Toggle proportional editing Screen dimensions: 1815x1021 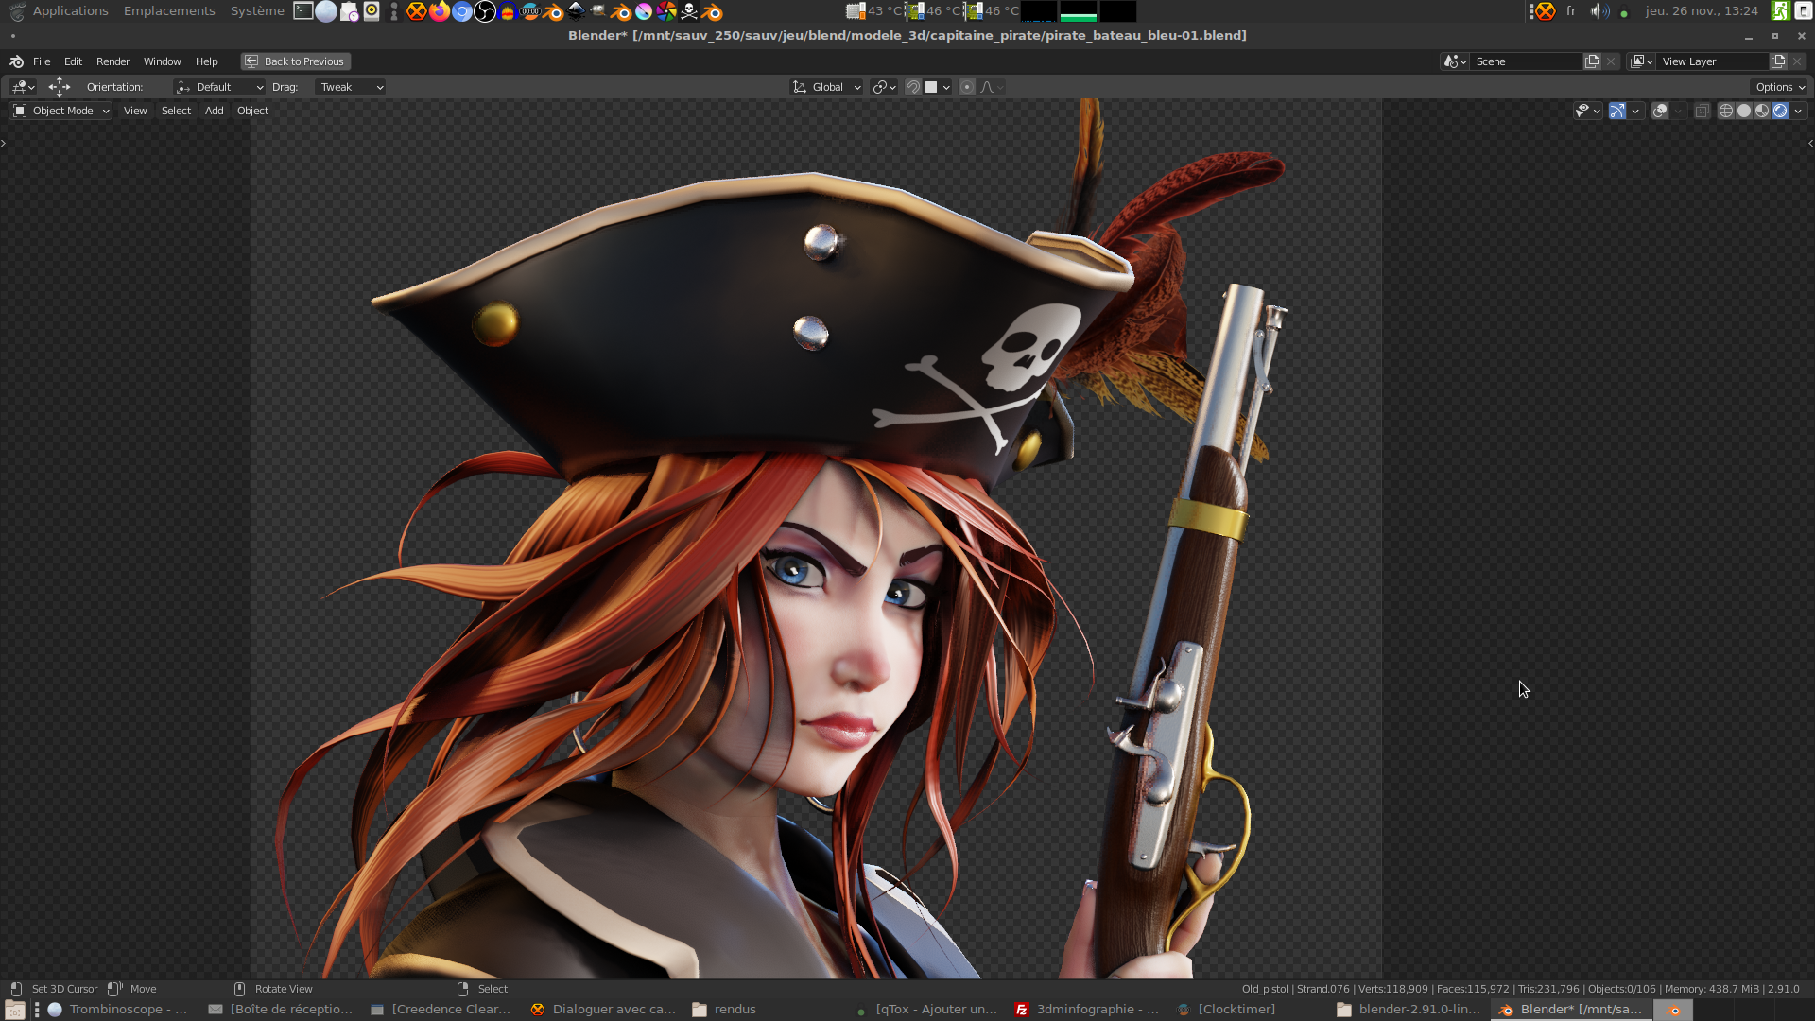[x=966, y=87]
